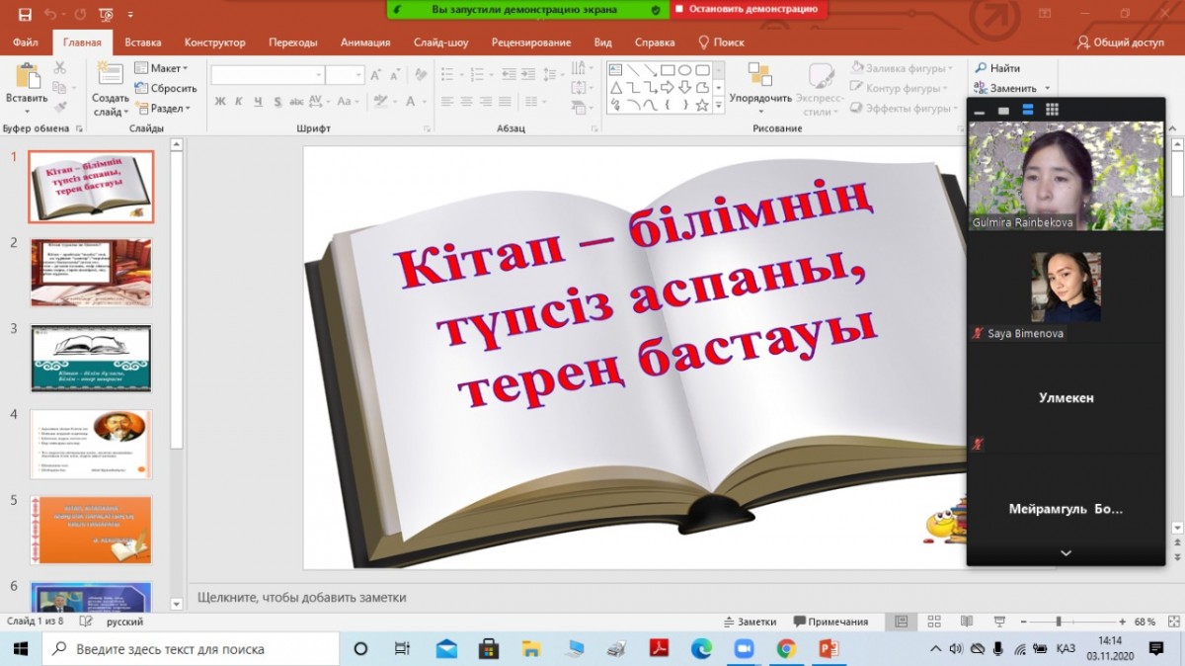Start slideshow from status bar icon
The image size is (1185, 666).
[x=998, y=622]
